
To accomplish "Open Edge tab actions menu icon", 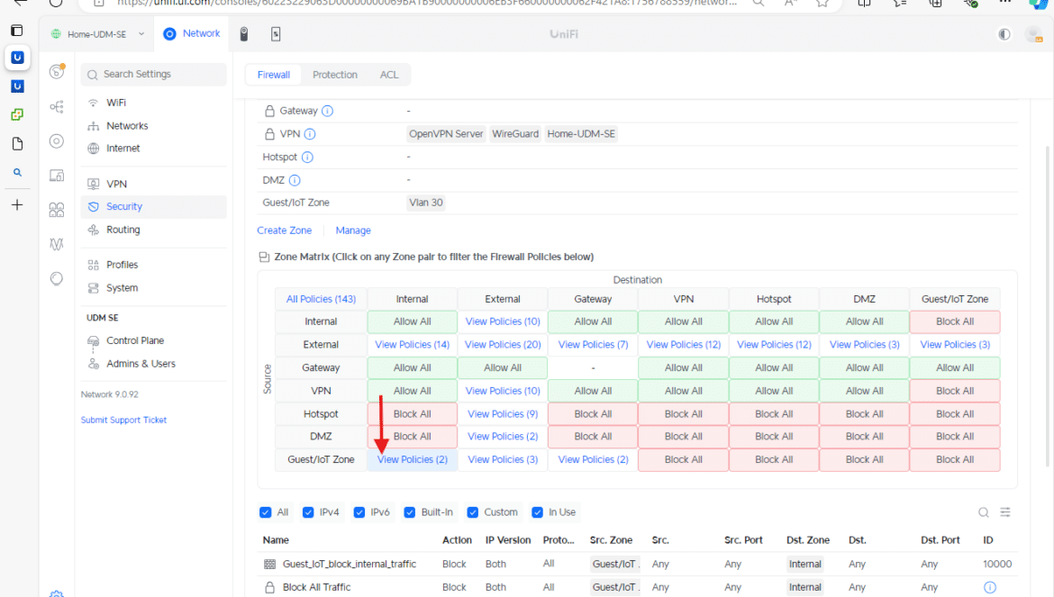I will click(17, 31).
